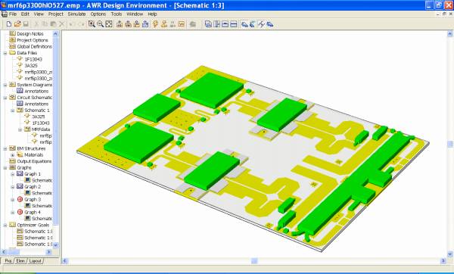Click the horizontal scrollbar thumb under the view
The height and width of the screenshot is (274, 454).
254,261
